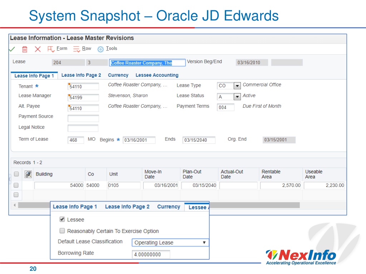
Task: Click the grid customize icon beside Building
Action: 28,174
